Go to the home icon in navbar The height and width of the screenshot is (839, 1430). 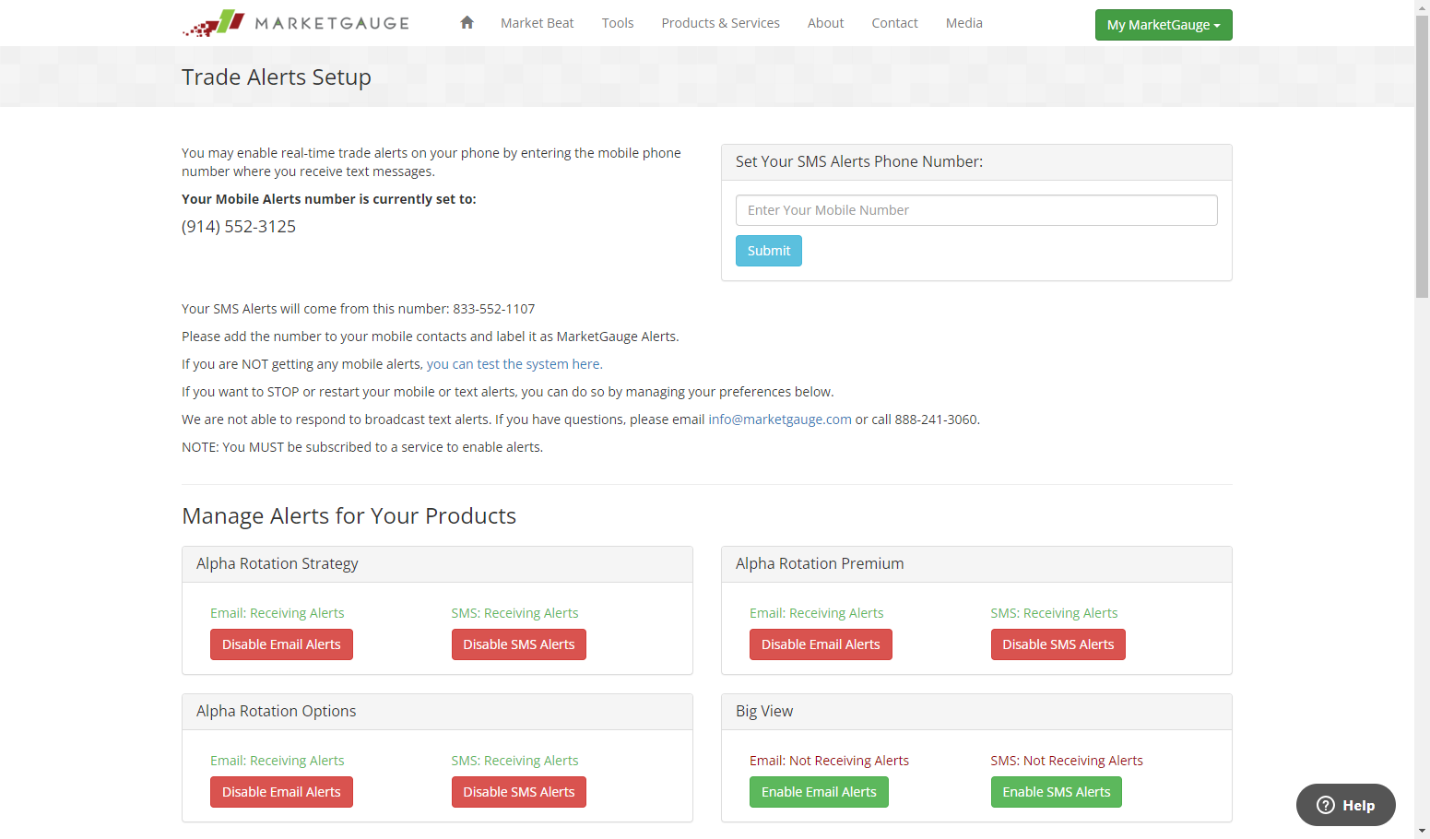[467, 23]
